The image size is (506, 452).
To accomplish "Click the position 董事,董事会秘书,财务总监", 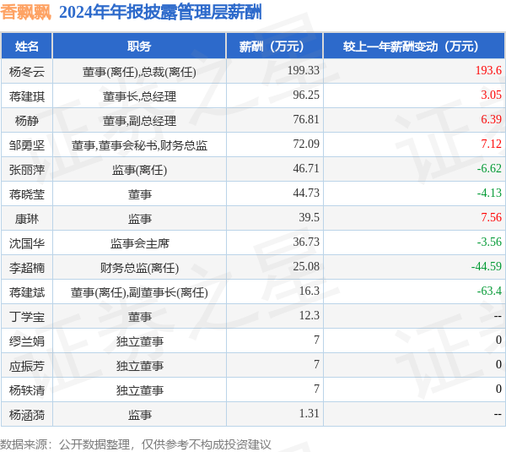I will tap(139, 145).
